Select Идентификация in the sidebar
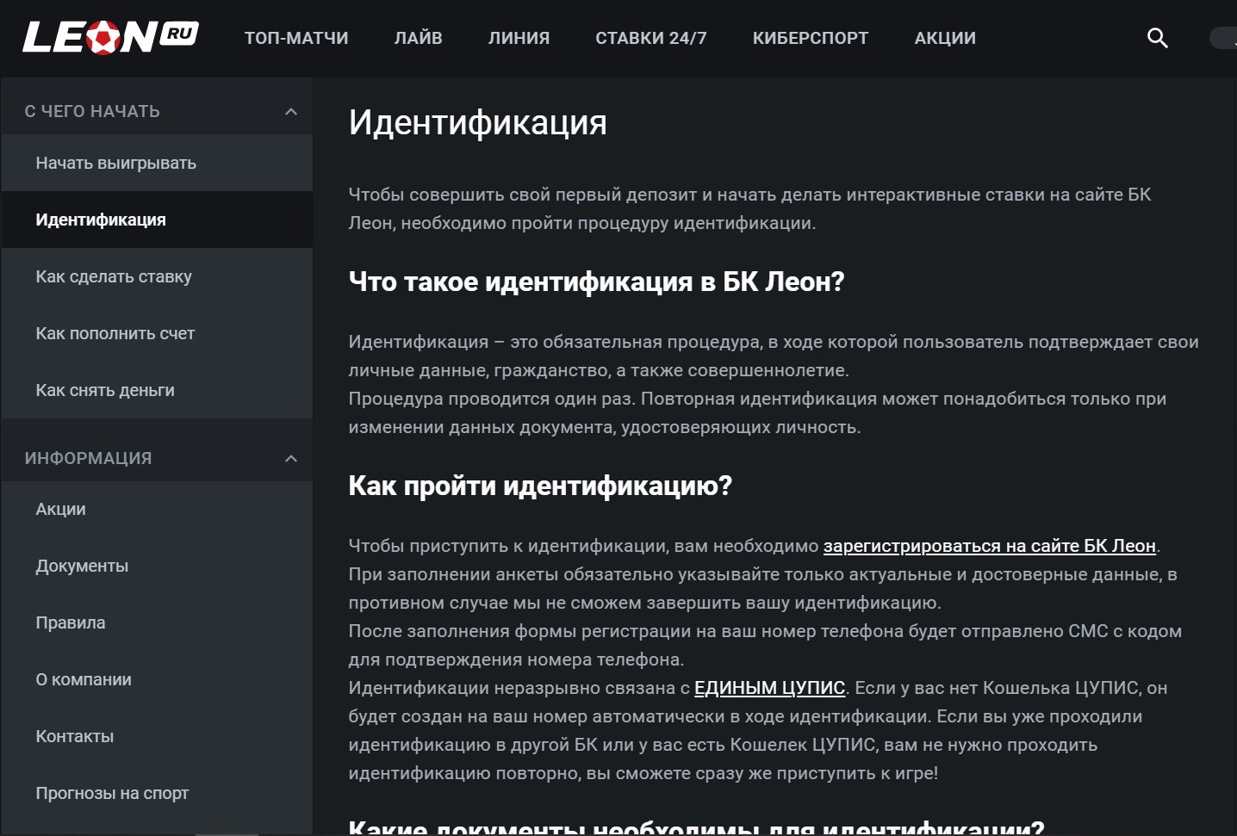 [x=157, y=220]
